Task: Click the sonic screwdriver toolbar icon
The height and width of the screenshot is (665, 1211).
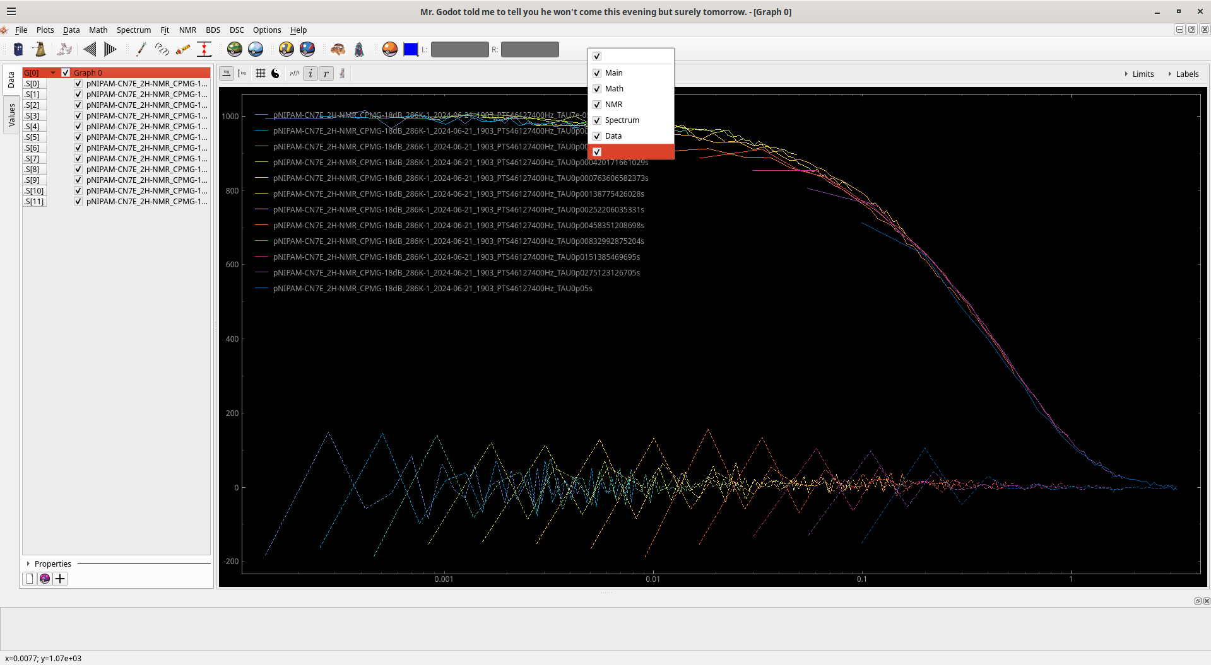Action: click(x=141, y=49)
